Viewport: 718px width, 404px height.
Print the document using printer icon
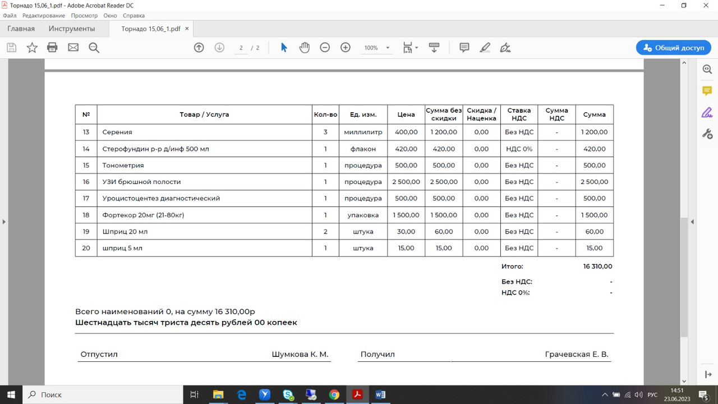(52, 48)
